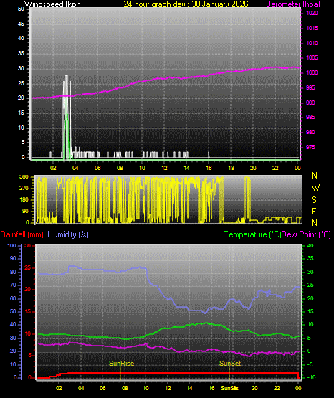
Task: Click hour label 14 under the lower graph
Action: pos(189,388)
